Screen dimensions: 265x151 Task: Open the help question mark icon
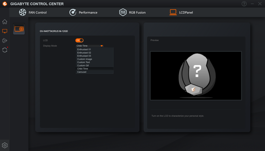[244, 4]
